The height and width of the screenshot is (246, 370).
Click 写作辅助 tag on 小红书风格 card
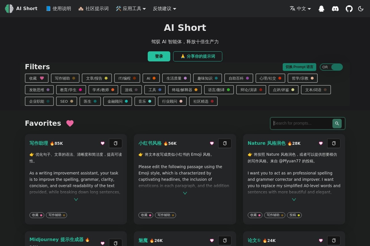(x=165, y=215)
